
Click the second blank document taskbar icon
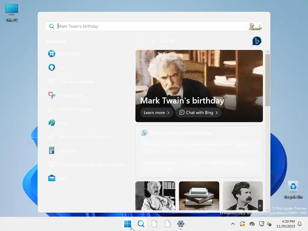[x=168, y=224]
